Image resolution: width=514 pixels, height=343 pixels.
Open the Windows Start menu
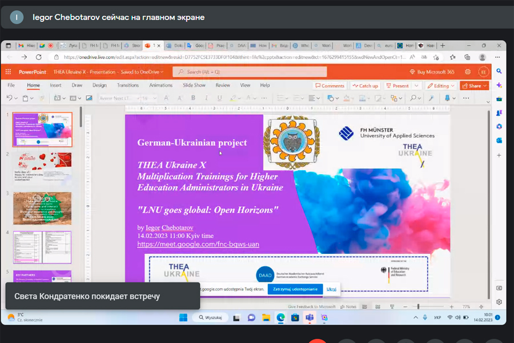[x=183, y=317]
